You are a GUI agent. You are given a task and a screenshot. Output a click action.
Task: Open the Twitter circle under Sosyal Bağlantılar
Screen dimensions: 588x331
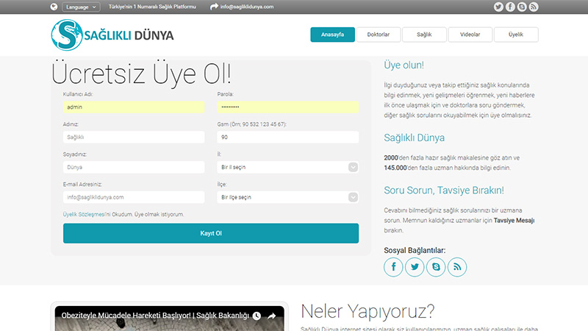click(415, 267)
